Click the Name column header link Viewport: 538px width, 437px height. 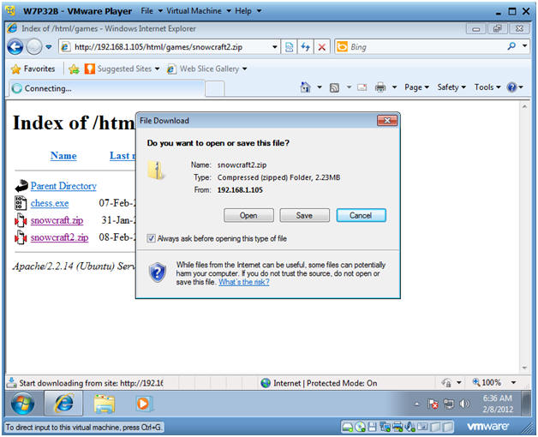click(63, 156)
